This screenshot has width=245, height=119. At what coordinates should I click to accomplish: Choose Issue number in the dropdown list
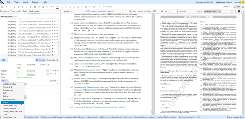point(13,99)
